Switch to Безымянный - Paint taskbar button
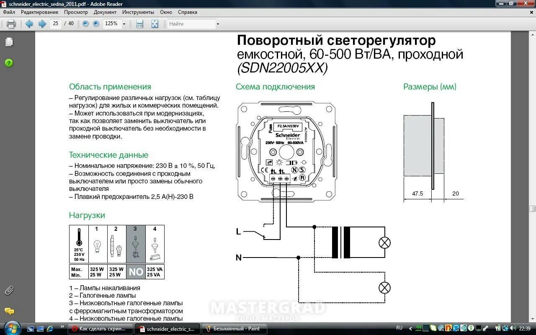This screenshot has width=536, height=335. tap(234, 329)
